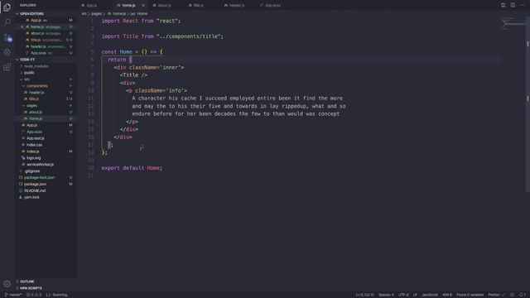The image size is (530, 298).
Task: Open the Explorer view in the activity bar
Action: tap(7, 7)
